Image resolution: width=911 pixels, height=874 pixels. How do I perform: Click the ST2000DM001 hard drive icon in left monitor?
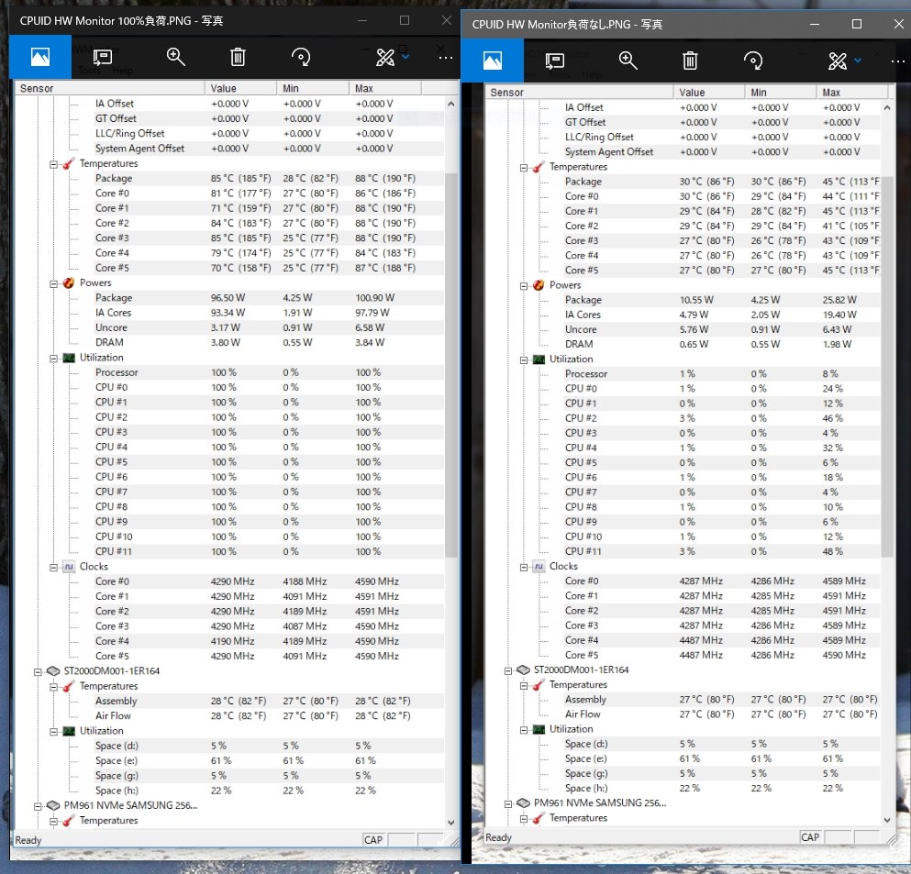click(53, 670)
